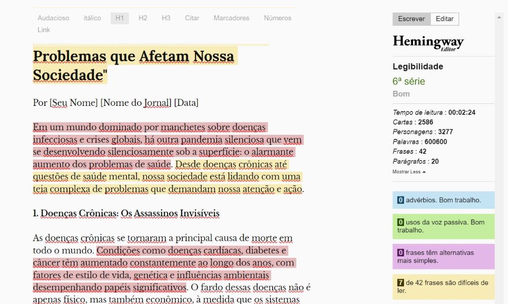Select the voz passiva green summary box
Image resolution: width=508 pixels, height=304 pixels.
(444, 226)
